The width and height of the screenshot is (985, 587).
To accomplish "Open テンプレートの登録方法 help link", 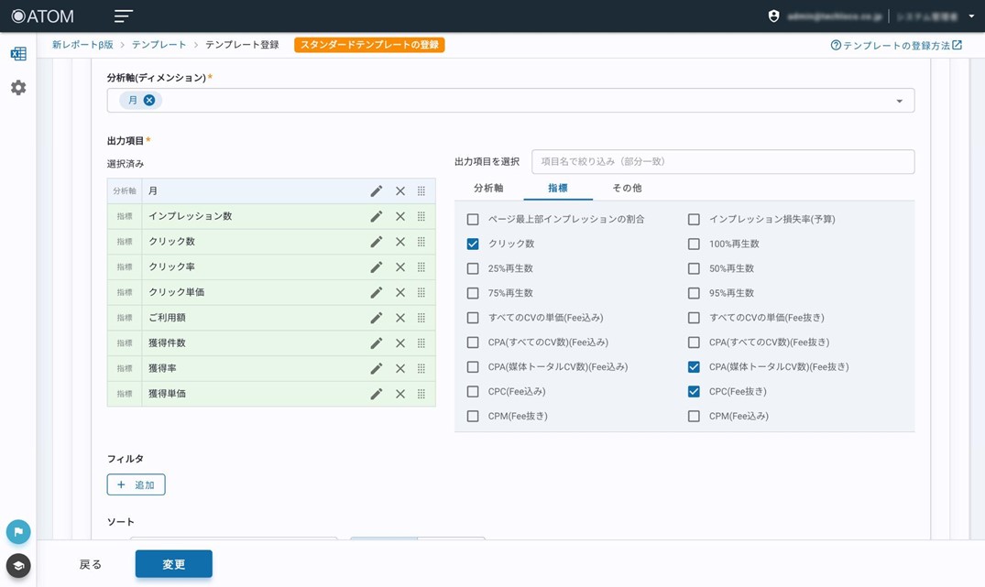I will click(x=895, y=45).
